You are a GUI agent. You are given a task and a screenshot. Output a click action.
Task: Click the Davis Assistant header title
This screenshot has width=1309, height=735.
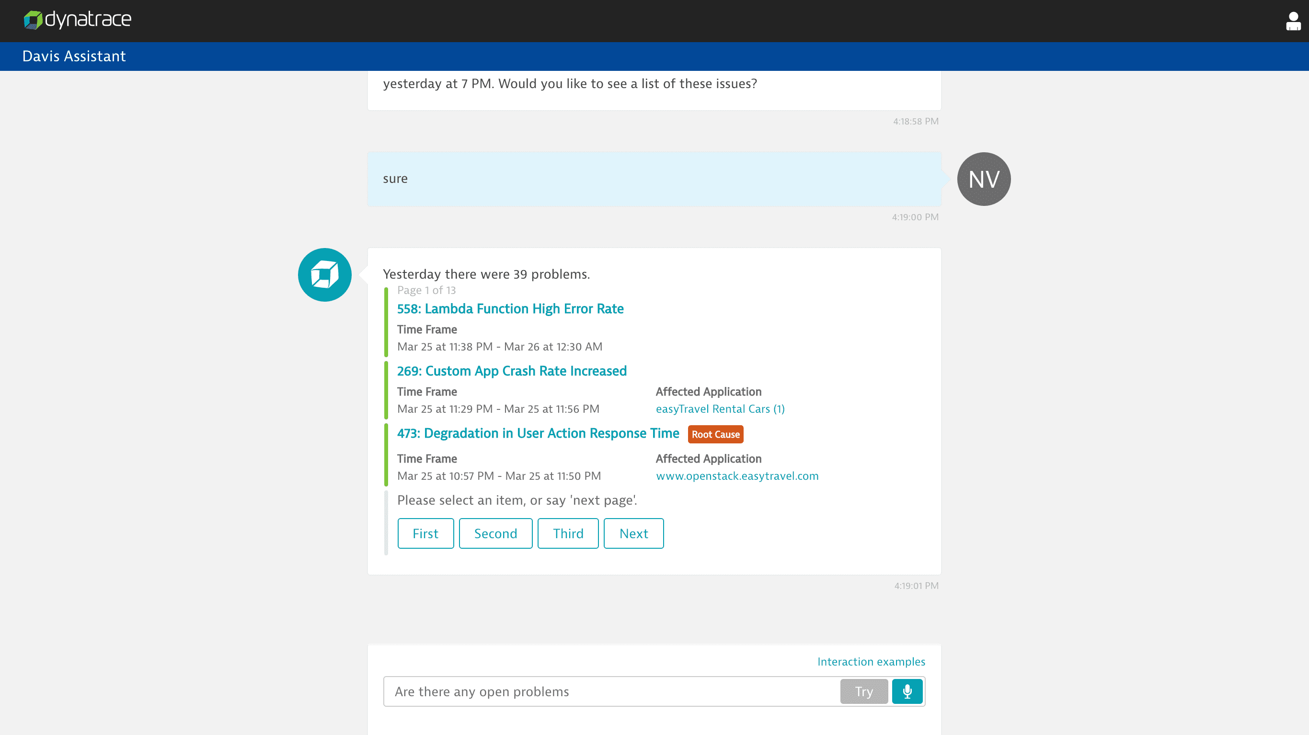74,56
